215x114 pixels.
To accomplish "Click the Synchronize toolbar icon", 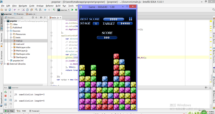I will tap(10, 10).
